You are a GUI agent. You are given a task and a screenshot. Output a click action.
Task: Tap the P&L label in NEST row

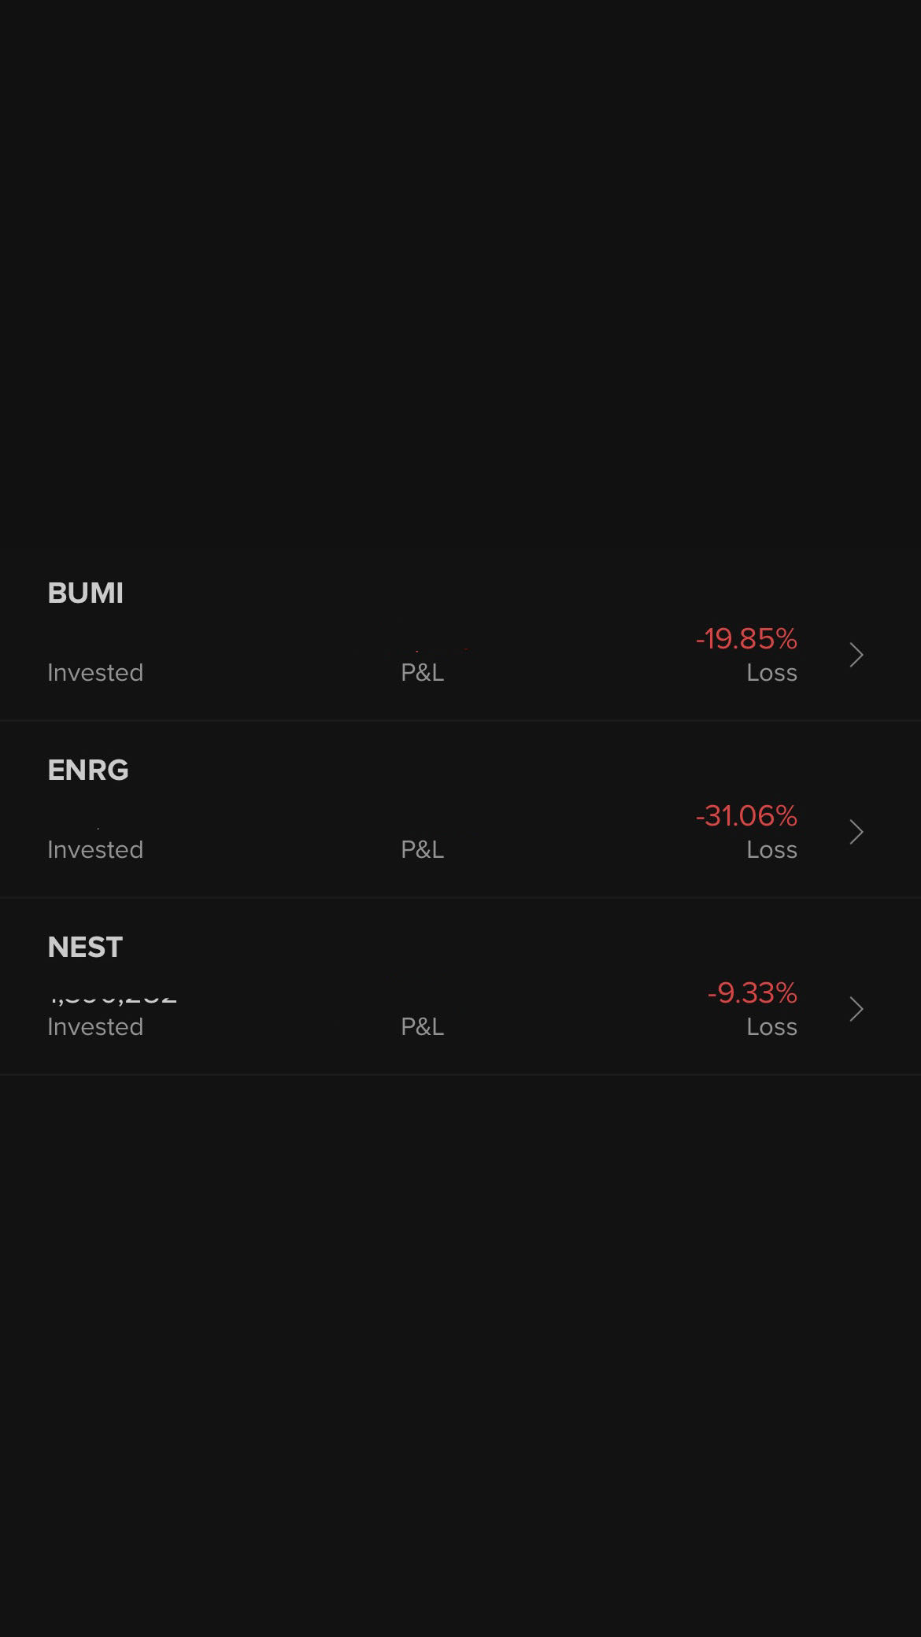coord(423,1027)
